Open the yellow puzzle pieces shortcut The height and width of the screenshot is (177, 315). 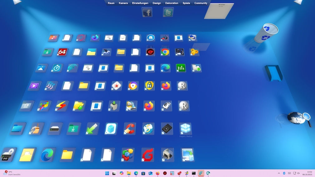pos(194,52)
